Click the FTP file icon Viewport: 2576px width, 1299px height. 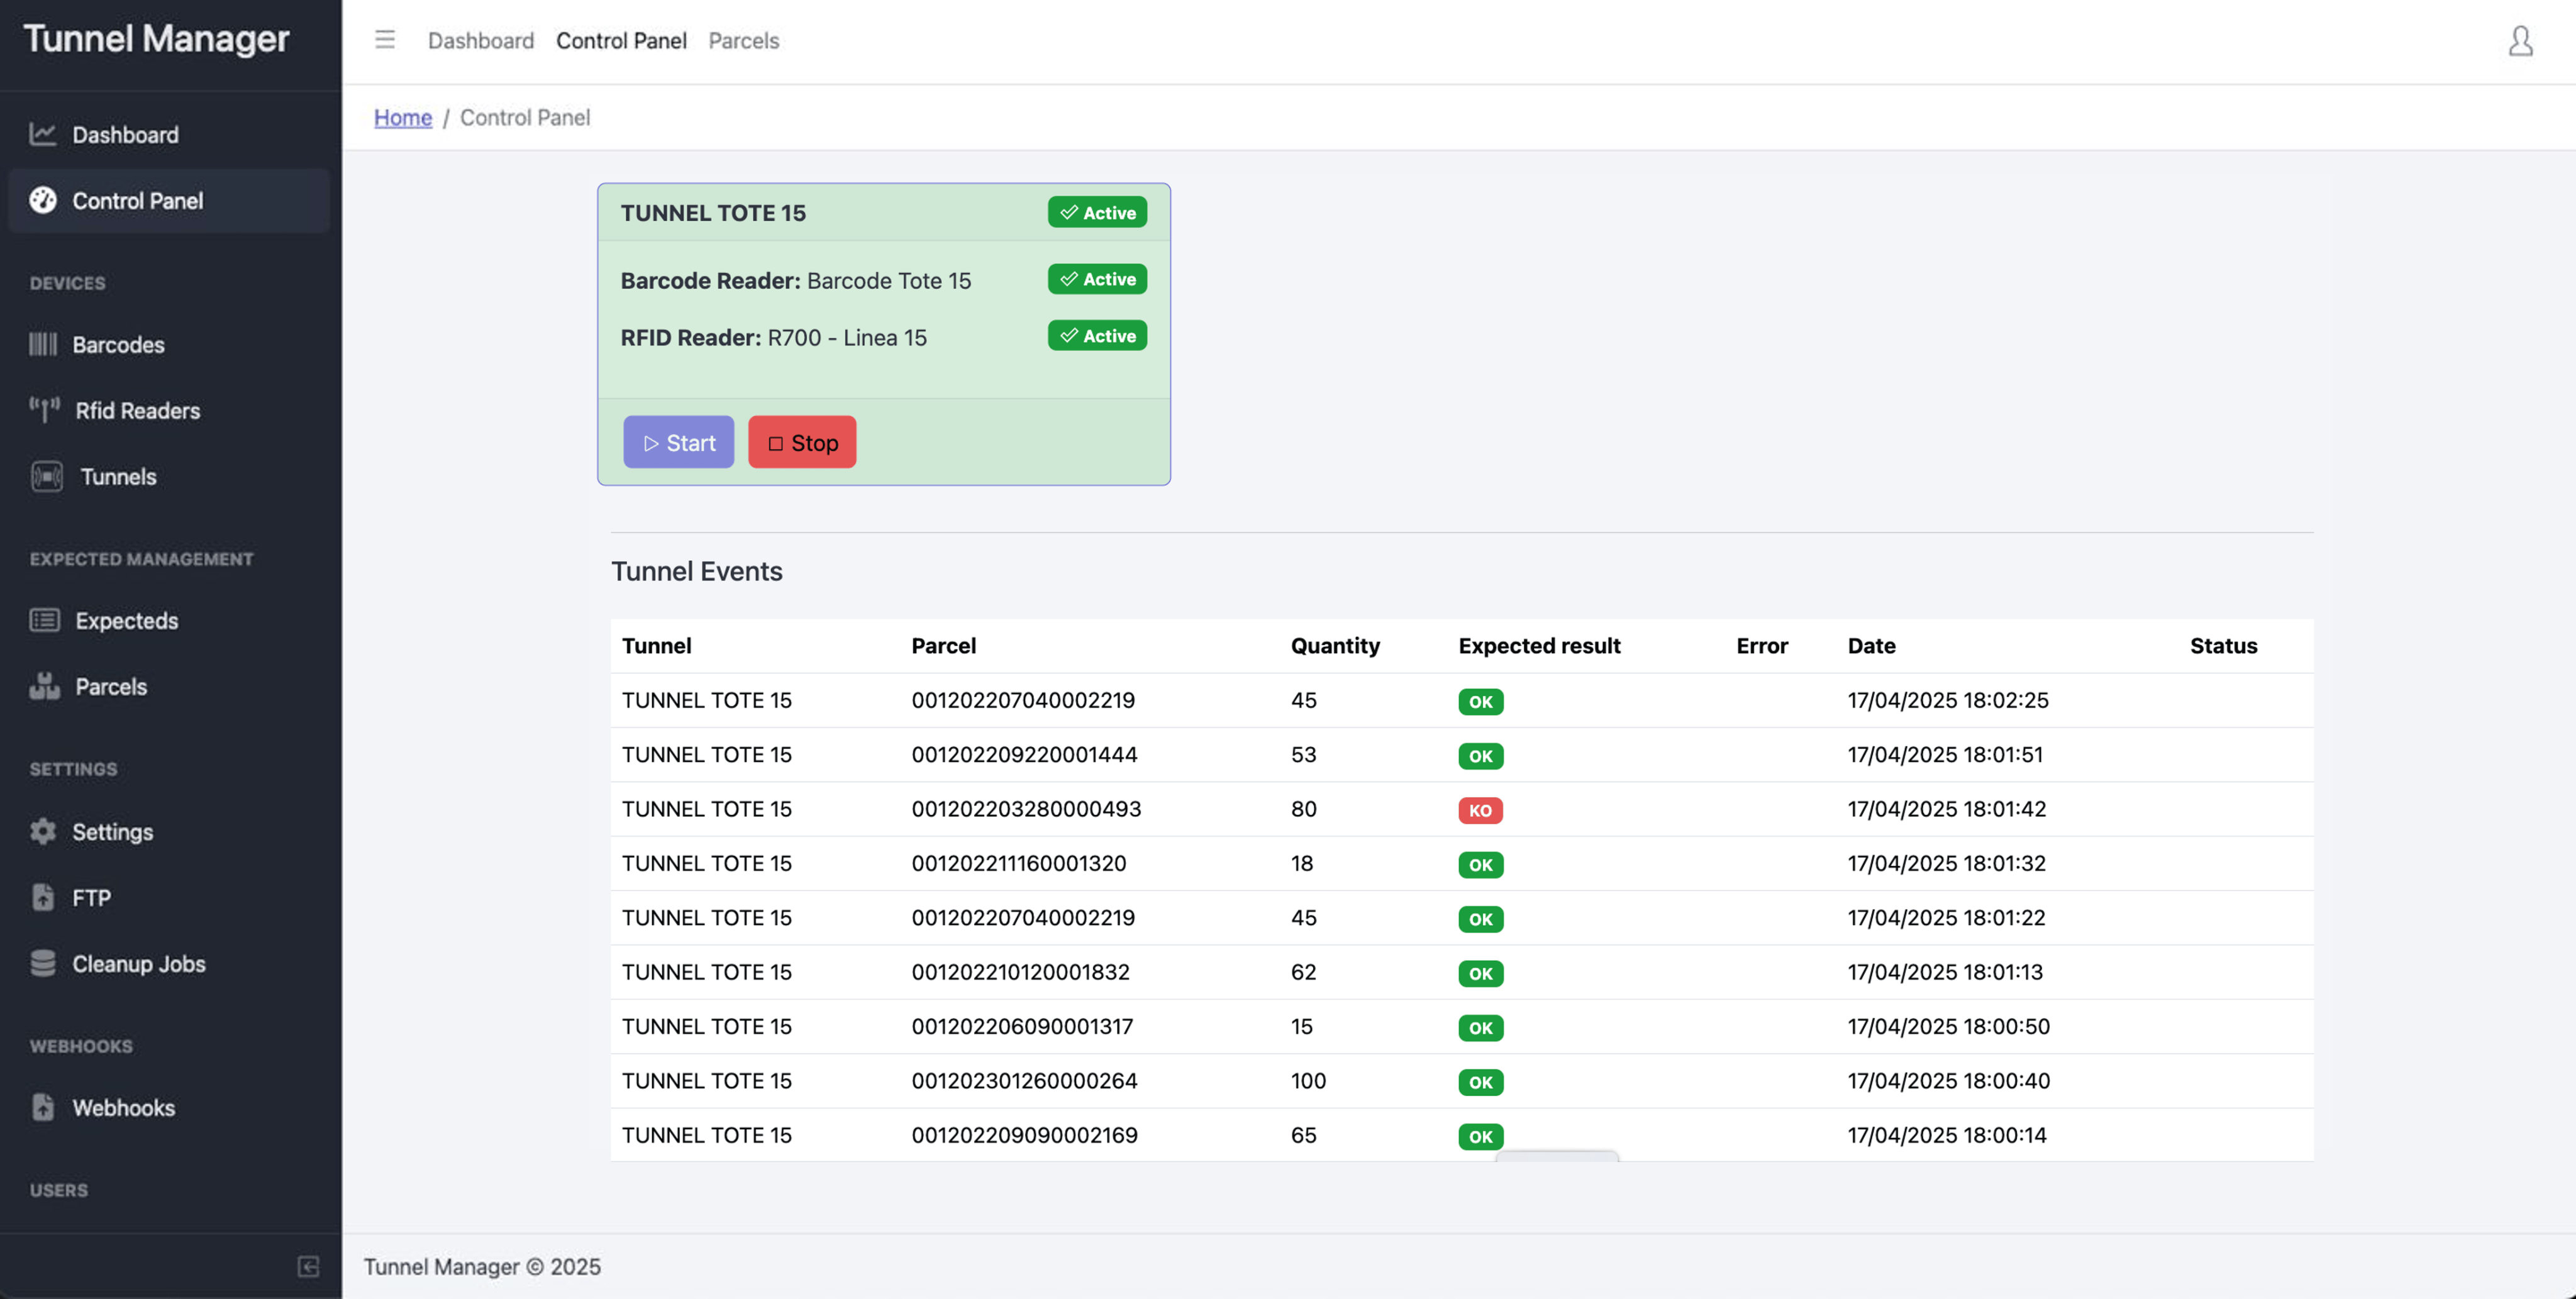pyautogui.click(x=43, y=897)
